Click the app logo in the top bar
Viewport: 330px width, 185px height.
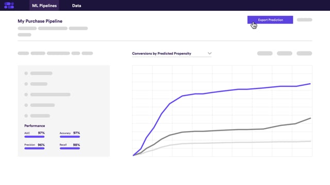9,5
